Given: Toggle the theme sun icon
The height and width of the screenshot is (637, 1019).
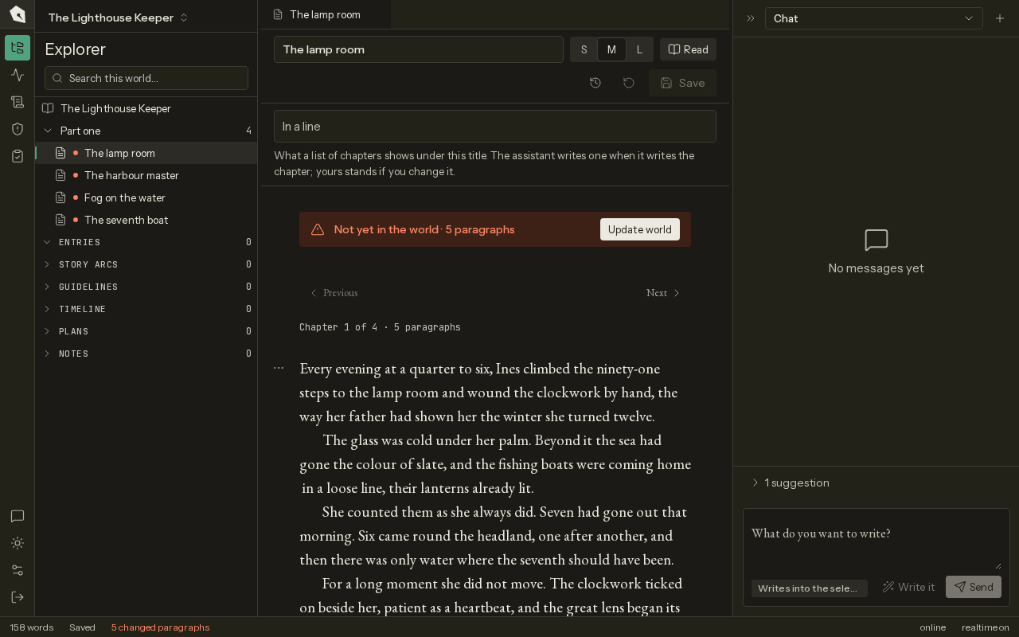Looking at the screenshot, I should [x=18, y=543].
